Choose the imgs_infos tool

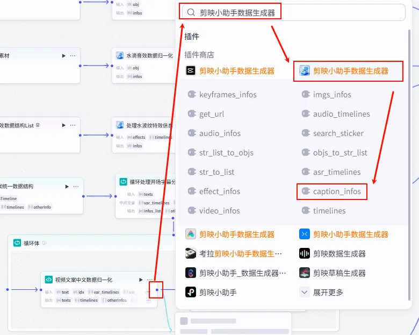(x=327, y=95)
